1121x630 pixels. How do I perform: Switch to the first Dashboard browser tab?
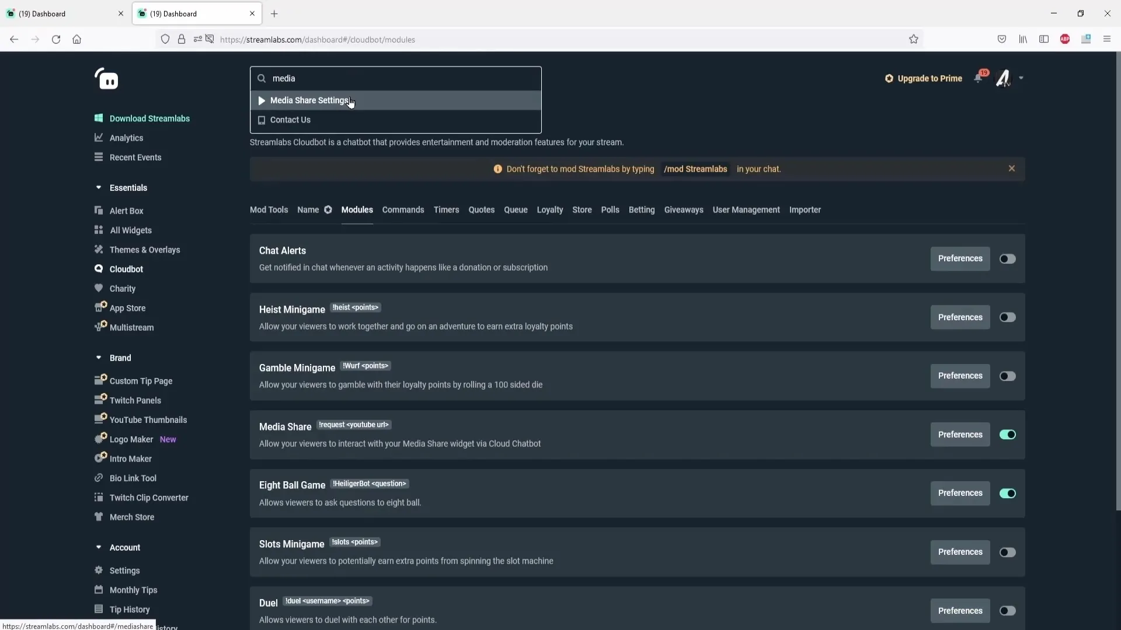[65, 13]
